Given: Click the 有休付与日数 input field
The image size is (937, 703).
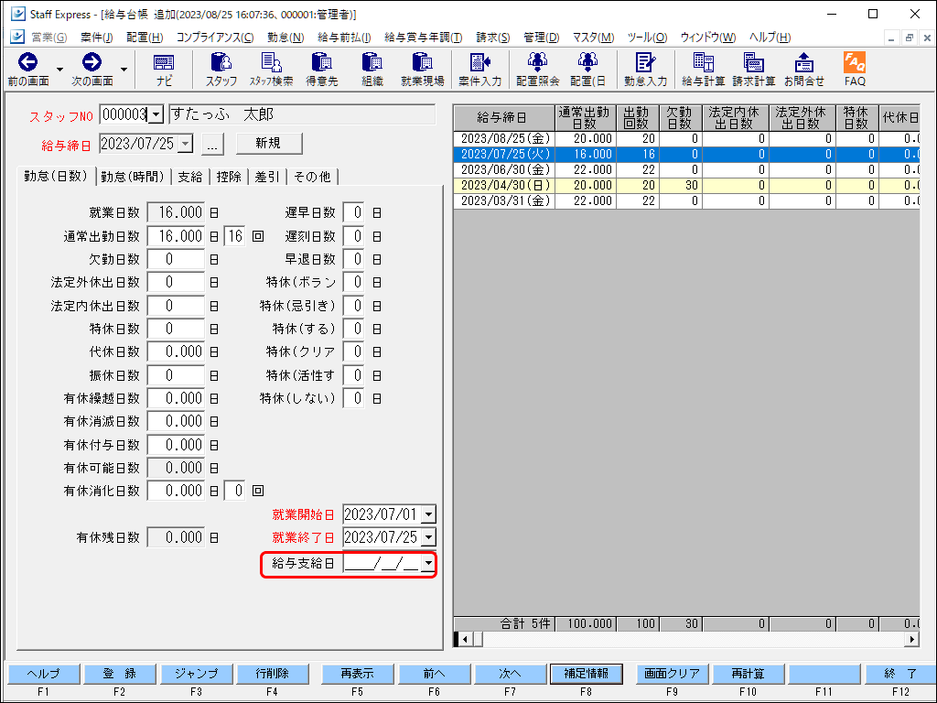Looking at the screenshot, I should click(x=176, y=445).
